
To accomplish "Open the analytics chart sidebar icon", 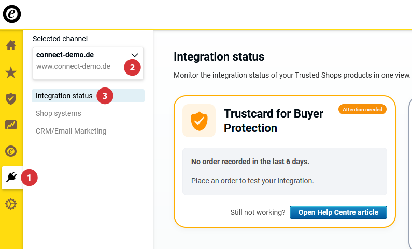I will pyautogui.click(x=11, y=125).
